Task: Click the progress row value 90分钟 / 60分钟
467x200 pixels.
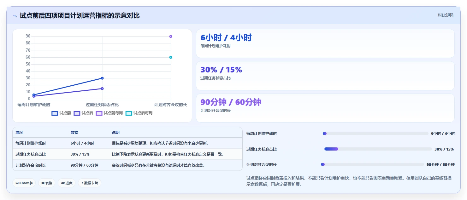Action: [440, 165]
